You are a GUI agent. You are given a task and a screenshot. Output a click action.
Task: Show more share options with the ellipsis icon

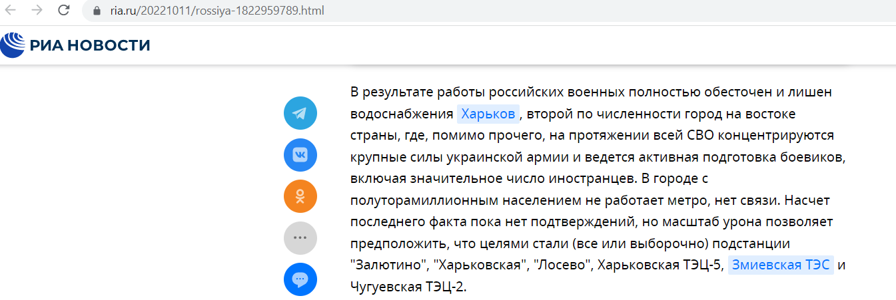pos(300,238)
